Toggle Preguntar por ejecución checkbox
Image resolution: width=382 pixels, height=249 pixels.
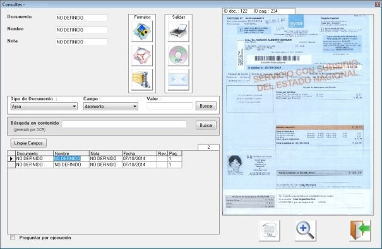click(13, 238)
